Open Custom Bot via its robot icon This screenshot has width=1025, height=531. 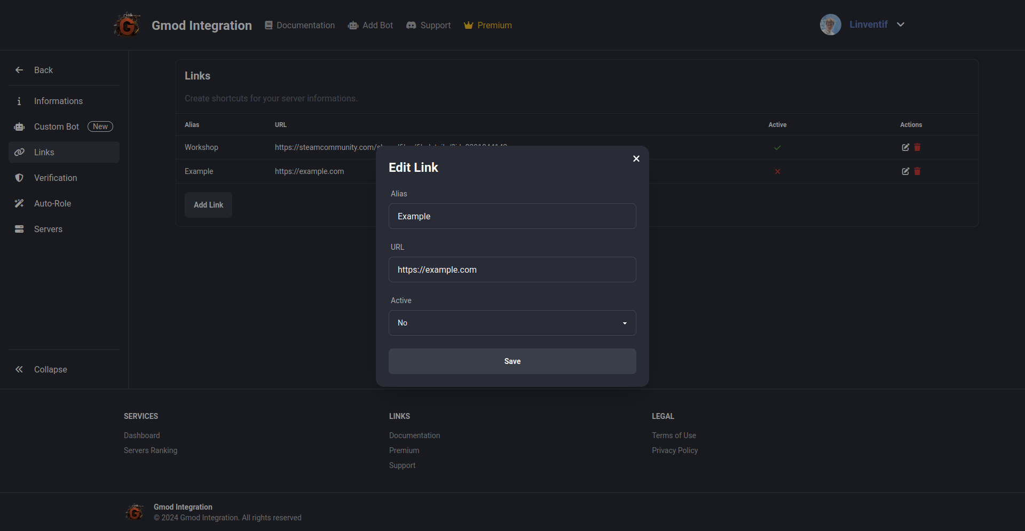pyautogui.click(x=19, y=126)
